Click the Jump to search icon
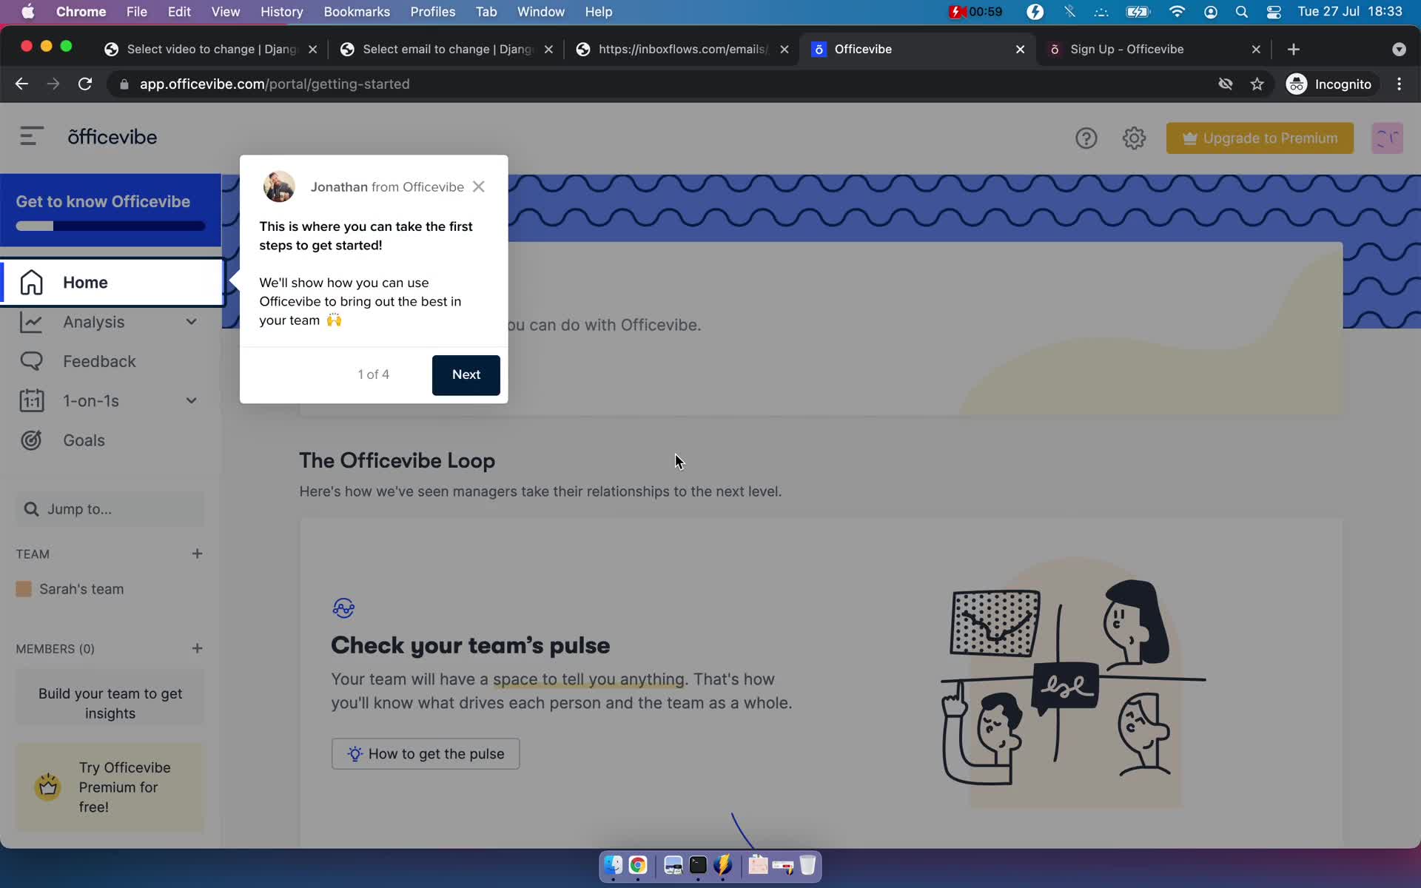 [x=30, y=508]
